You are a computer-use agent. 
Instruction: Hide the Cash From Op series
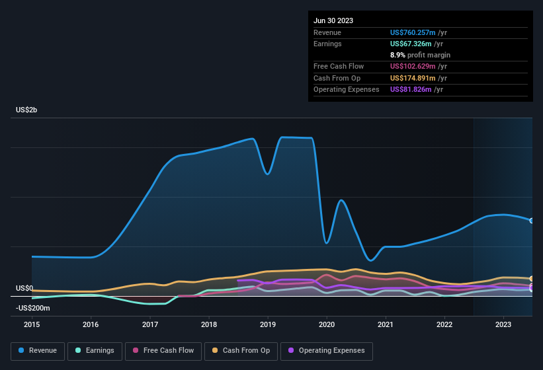click(x=241, y=351)
